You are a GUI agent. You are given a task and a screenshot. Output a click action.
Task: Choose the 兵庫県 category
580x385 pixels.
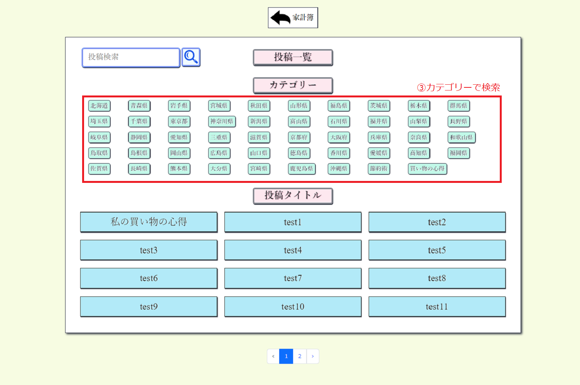point(379,137)
